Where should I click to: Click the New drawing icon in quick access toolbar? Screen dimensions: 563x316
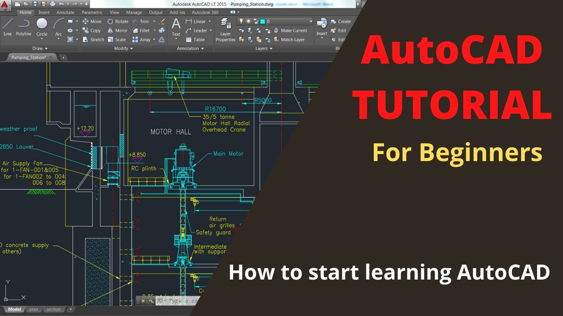[x=18, y=4]
